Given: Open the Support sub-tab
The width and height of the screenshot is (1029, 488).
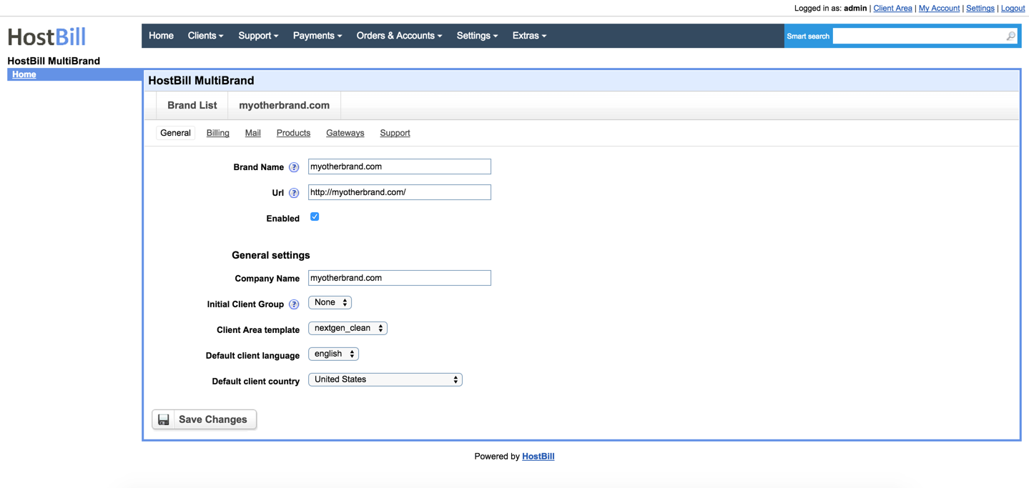Looking at the screenshot, I should [x=395, y=133].
